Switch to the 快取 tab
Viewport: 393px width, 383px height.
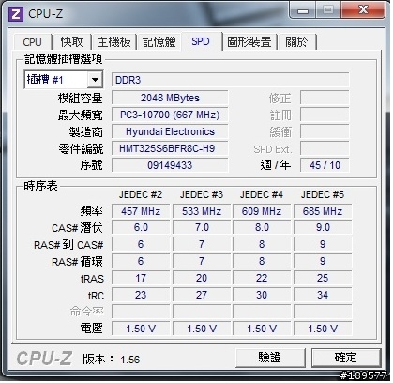pyautogui.click(x=71, y=42)
